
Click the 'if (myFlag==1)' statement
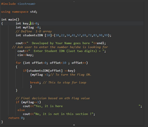tap(28, 102)
